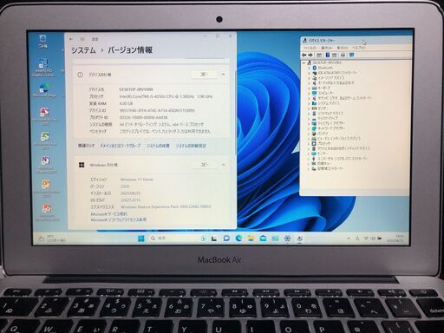Collapse the DESKTOP root node in Device Manager
The width and height of the screenshot is (444, 333).
coord(304,62)
